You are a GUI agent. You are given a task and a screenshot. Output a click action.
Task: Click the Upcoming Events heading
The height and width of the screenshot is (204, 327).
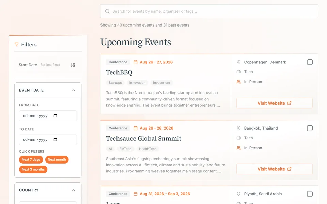pyautogui.click(x=136, y=42)
